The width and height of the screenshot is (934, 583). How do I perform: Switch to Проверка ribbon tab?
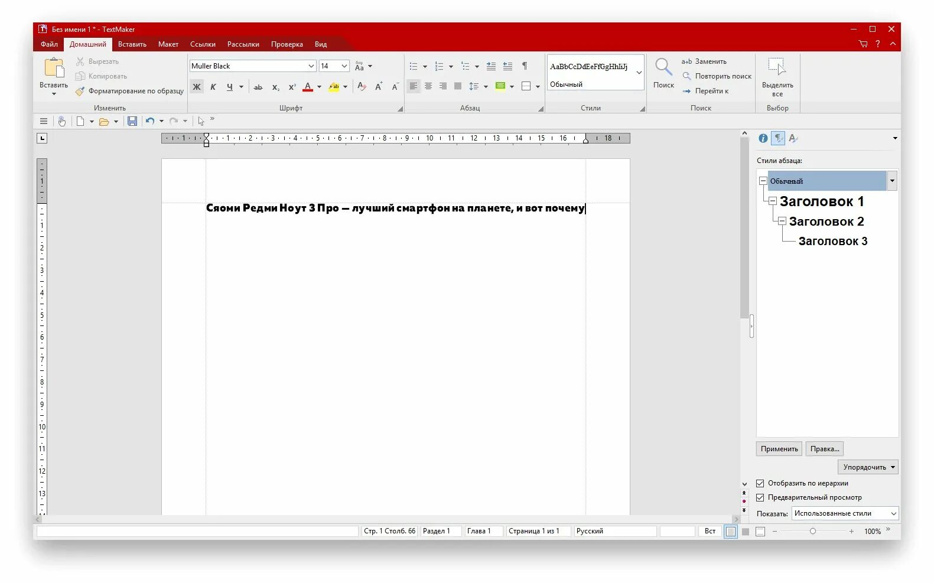[287, 44]
